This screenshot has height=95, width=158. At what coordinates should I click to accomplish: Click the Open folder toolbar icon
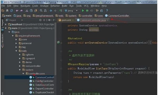[x=3, y=11]
